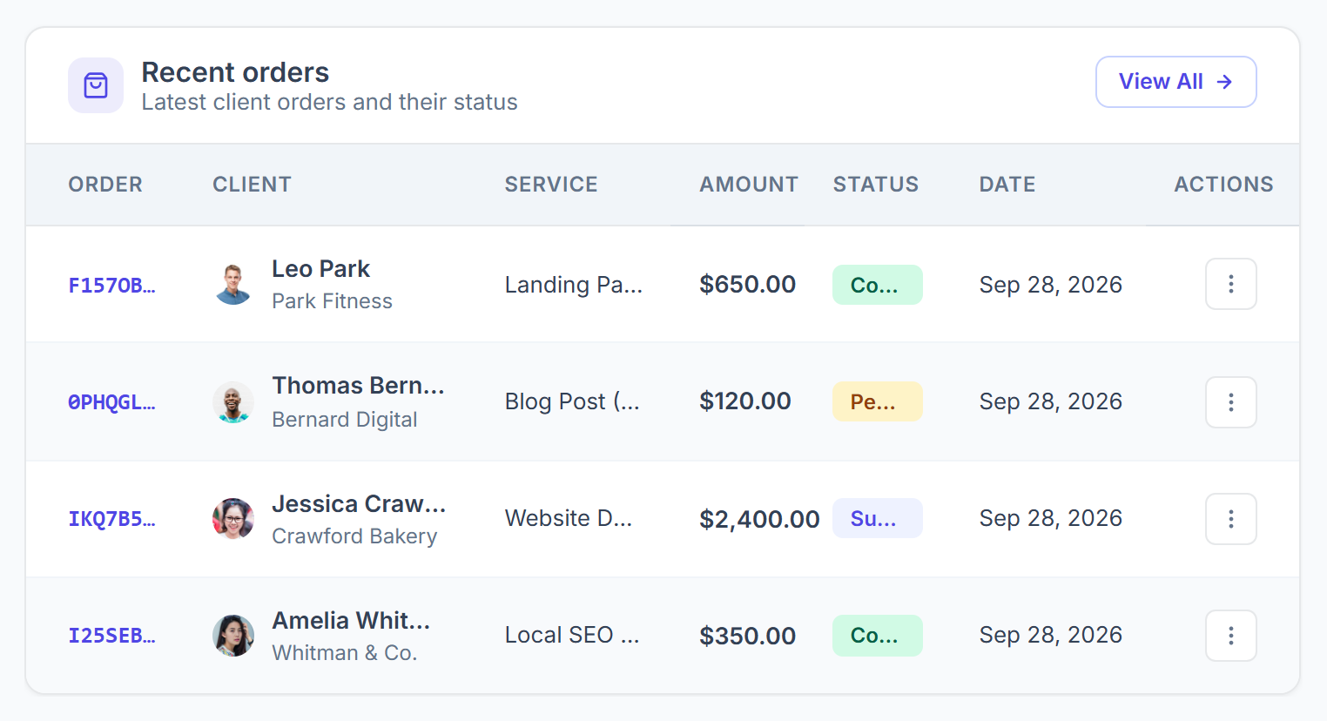Select the Leo Park client name
The image size is (1327, 721).
(320, 269)
